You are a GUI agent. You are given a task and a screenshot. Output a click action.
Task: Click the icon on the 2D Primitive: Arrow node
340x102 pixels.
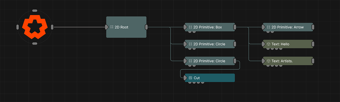[269, 27]
